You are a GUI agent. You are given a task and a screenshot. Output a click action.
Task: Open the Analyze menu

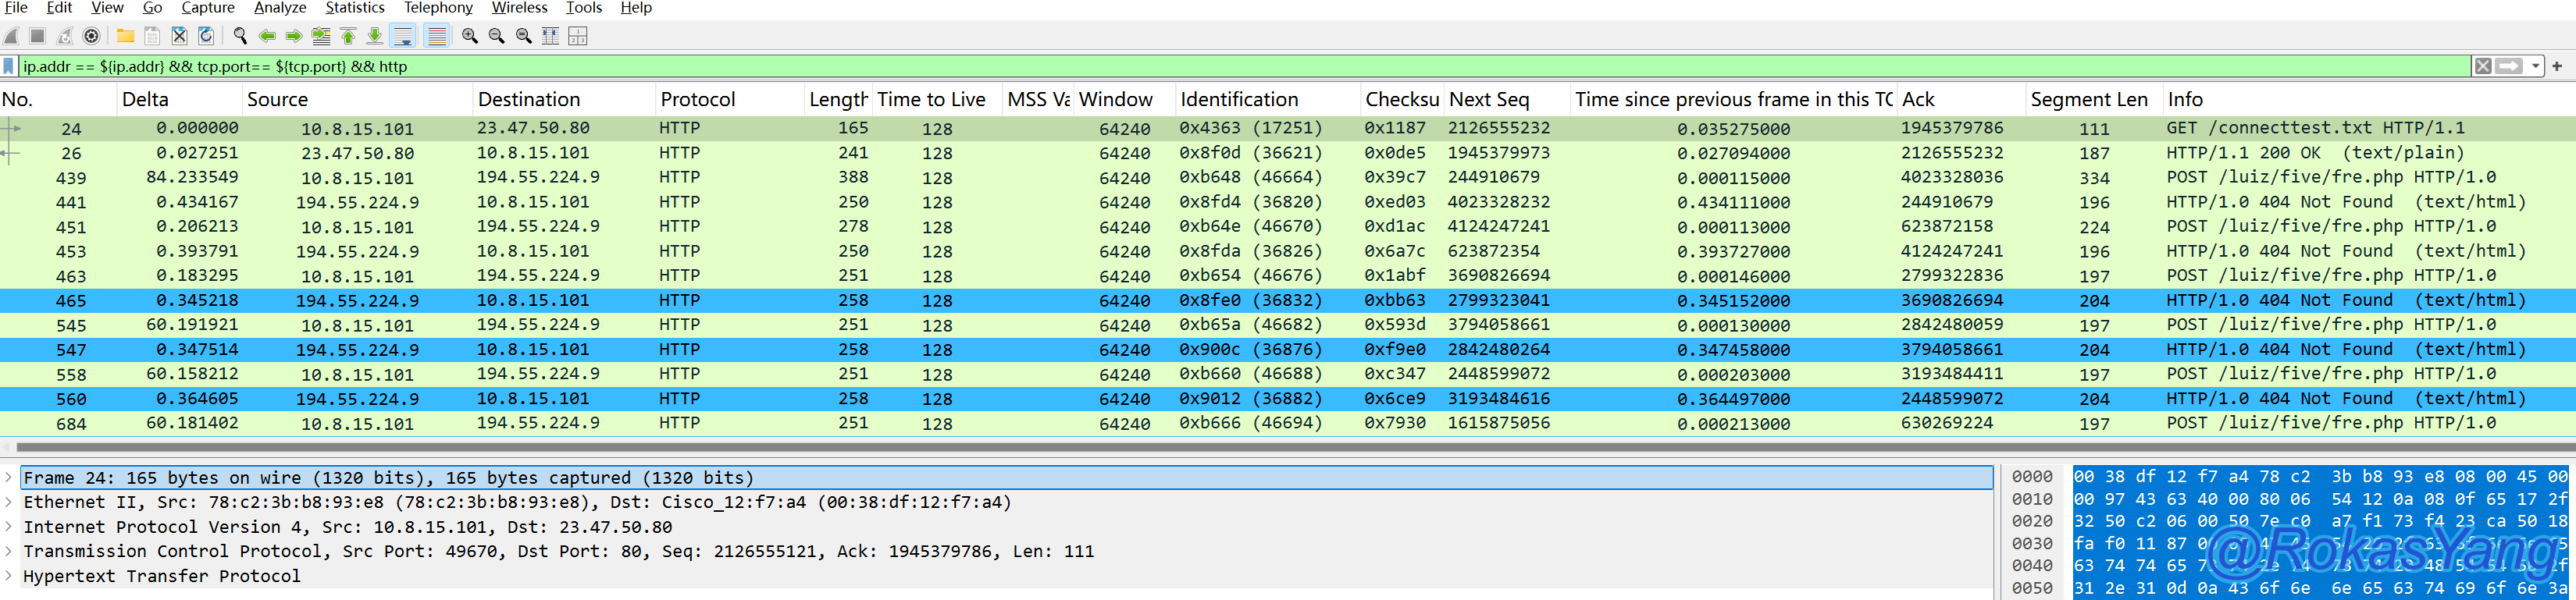point(280,8)
